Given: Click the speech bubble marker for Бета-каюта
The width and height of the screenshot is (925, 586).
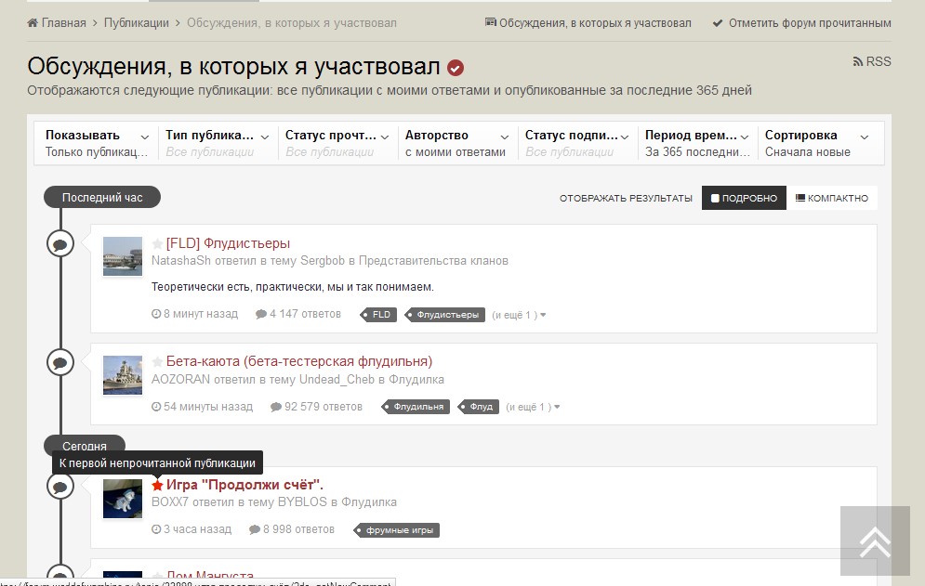Looking at the screenshot, I should (x=60, y=361).
